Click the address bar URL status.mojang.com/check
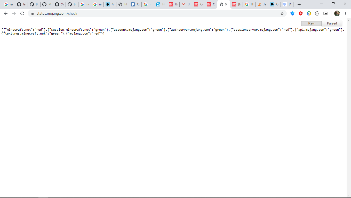Image resolution: width=351 pixels, height=198 pixels. click(x=57, y=13)
